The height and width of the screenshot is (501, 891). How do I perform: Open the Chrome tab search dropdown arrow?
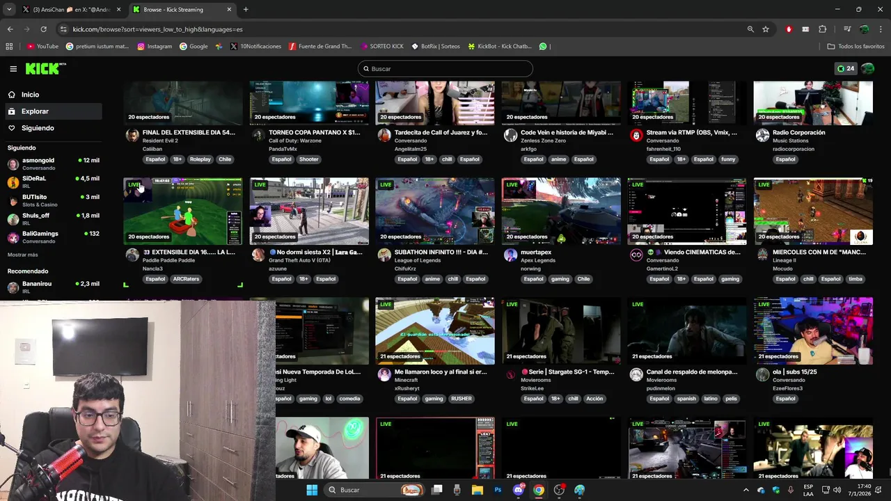[8, 10]
